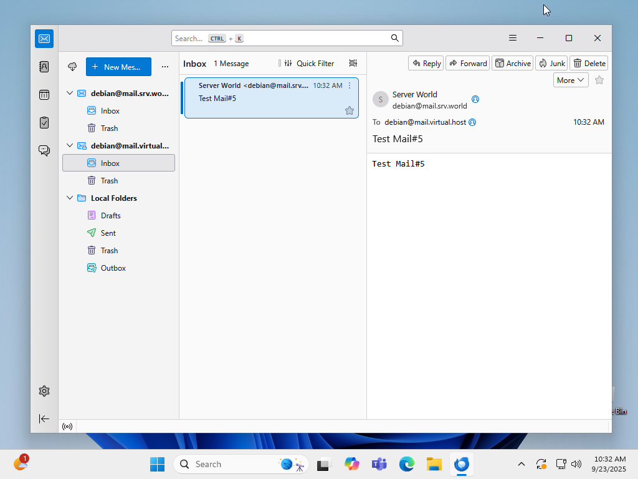Star the Test Mail#5 message in list
The width and height of the screenshot is (638, 479).
coord(350,110)
